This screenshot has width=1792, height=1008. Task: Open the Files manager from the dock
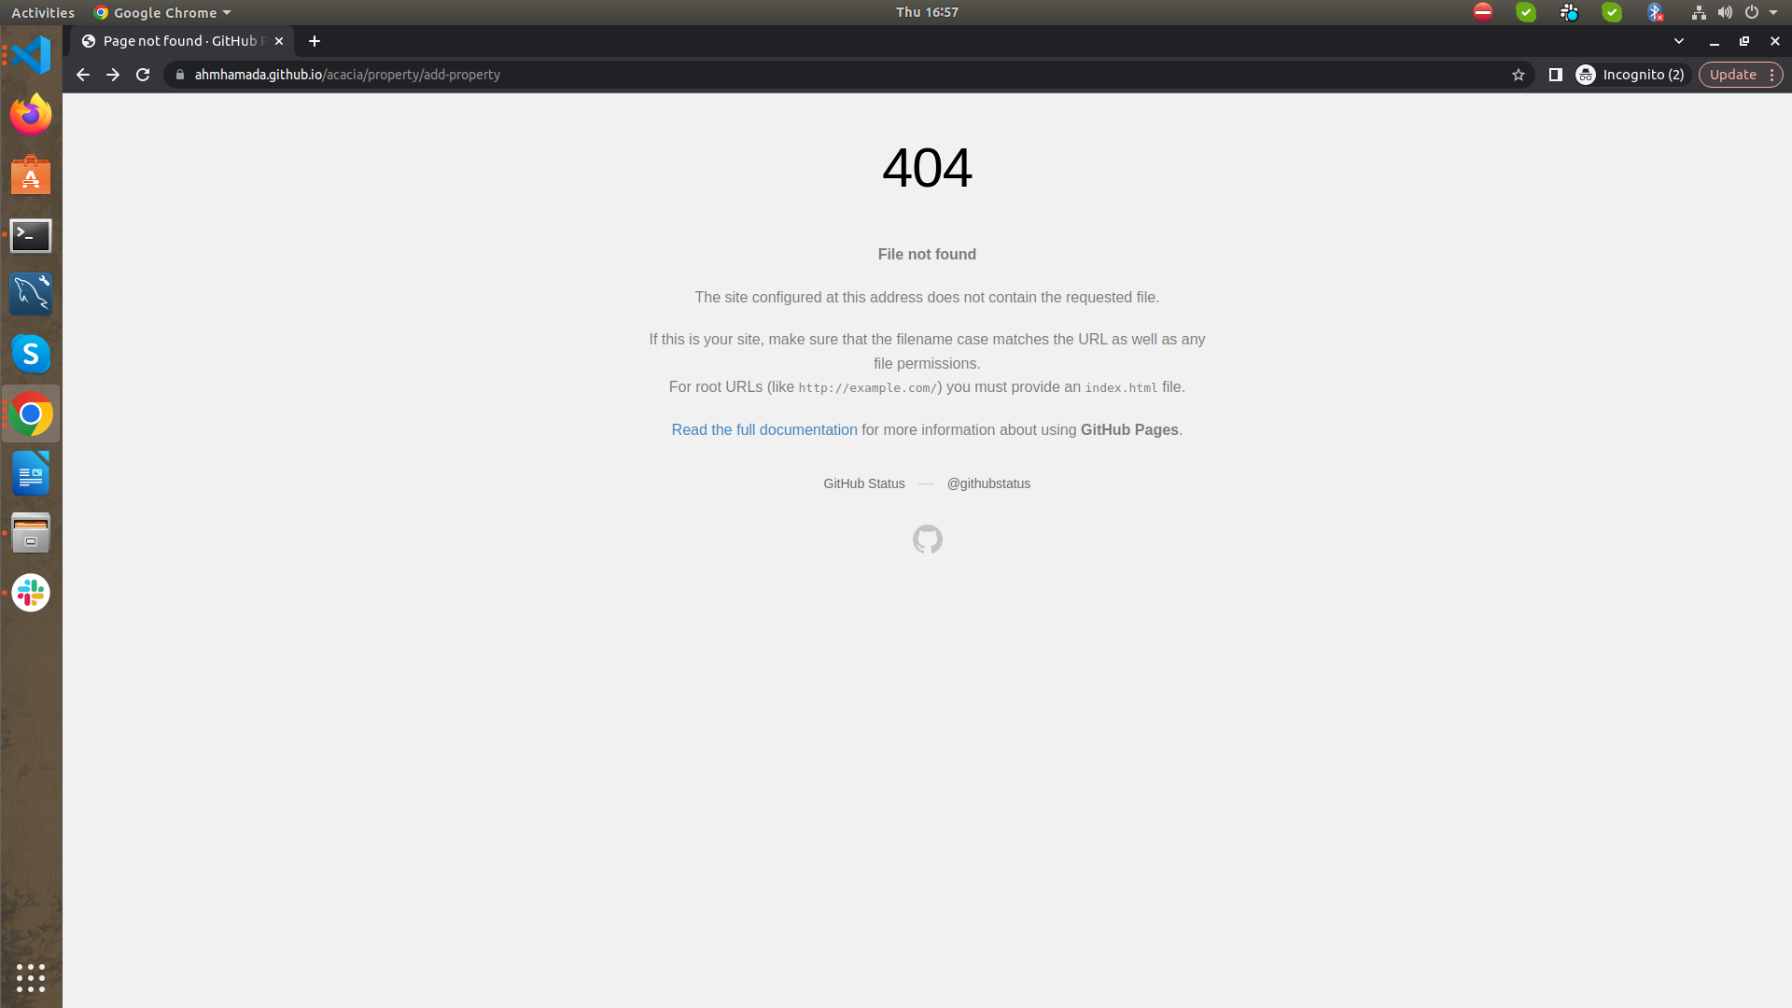[31, 533]
